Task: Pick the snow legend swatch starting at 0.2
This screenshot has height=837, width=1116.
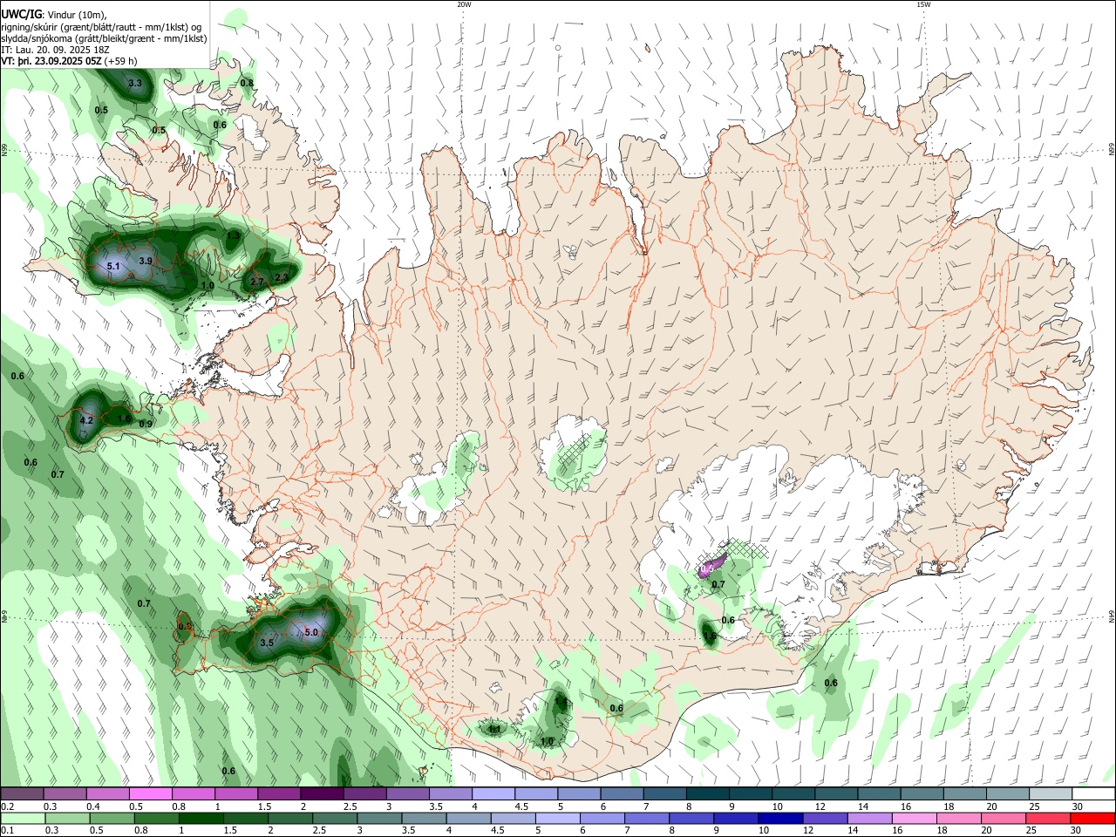Action: pos(22,793)
